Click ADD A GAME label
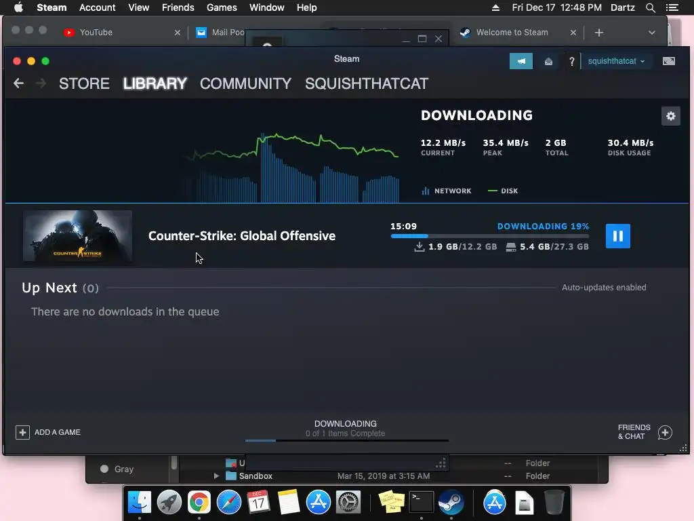Viewport: 694px width, 521px height. pyautogui.click(x=58, y=432)
